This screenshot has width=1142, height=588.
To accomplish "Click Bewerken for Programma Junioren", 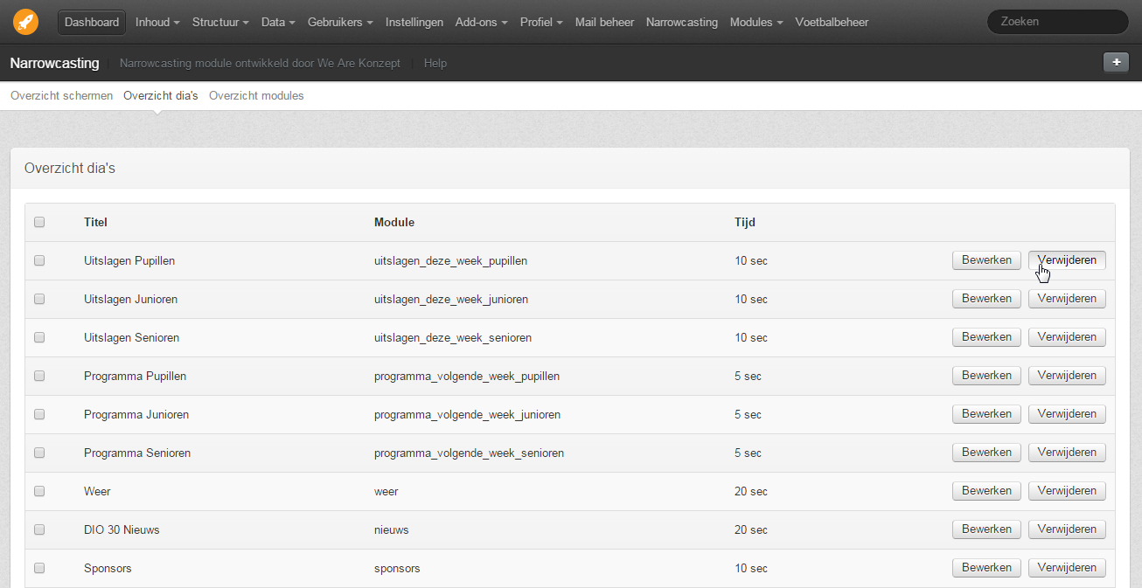I will coord(986,414).
